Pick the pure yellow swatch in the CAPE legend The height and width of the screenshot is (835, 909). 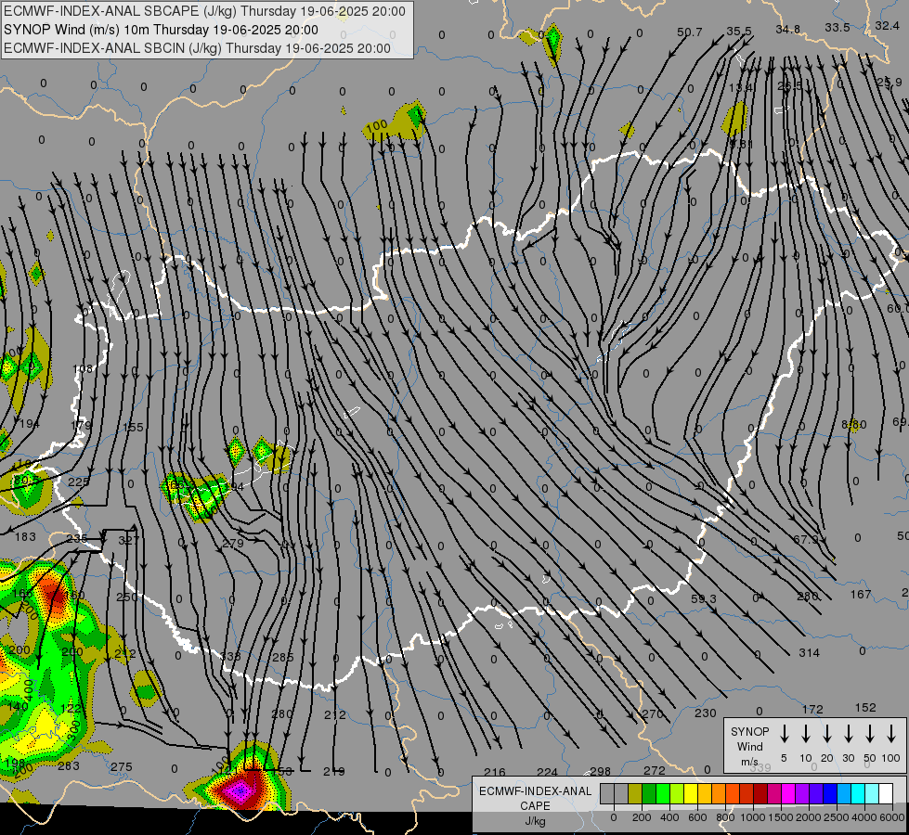pyautogui.click(x=691, y=793)
